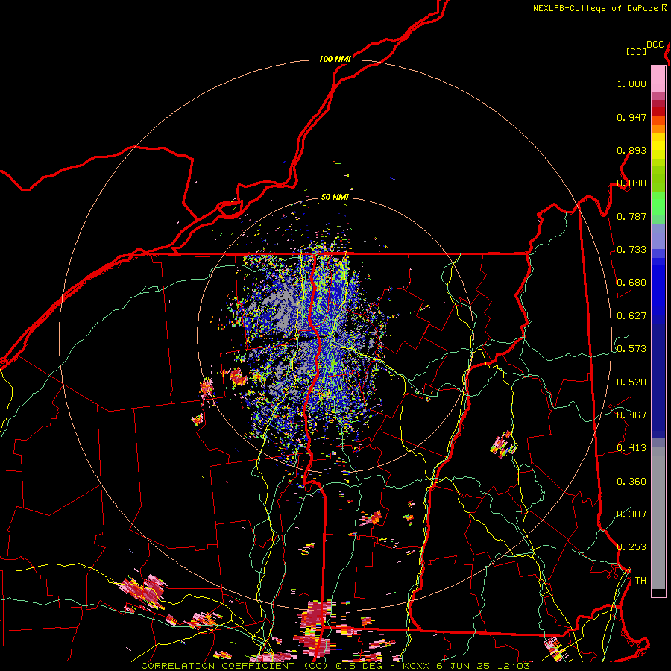Click the 0.680 legend value
This screenshot has width=671, height=671.
[x=631, y=283]
